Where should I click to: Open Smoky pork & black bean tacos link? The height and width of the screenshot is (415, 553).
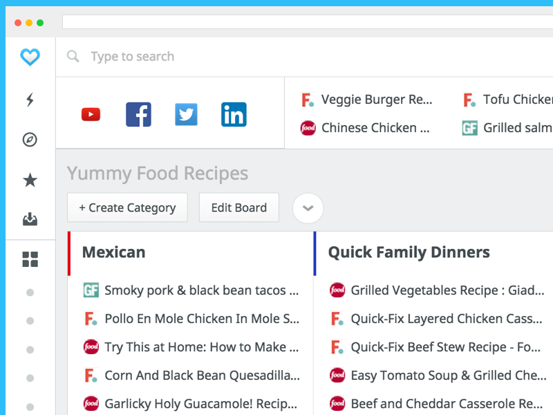(201, 290)
